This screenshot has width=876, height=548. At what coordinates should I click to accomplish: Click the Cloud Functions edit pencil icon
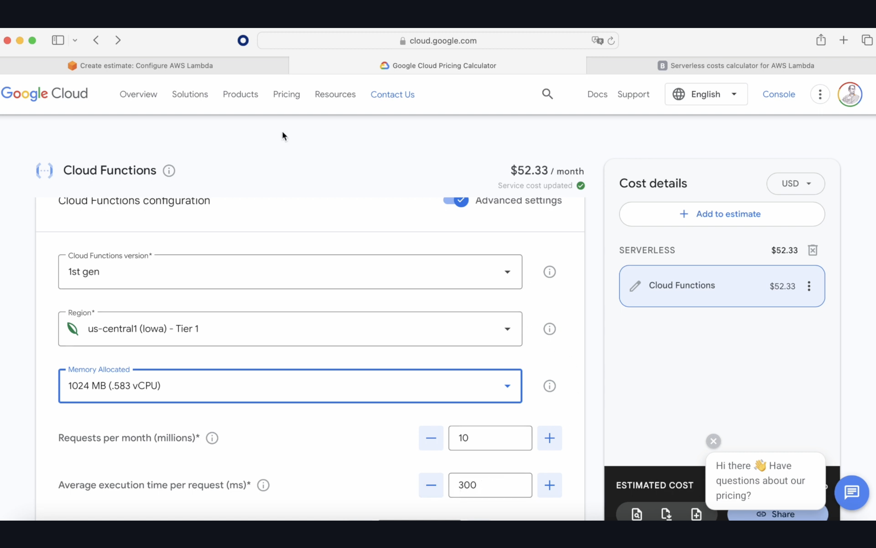click(635, 285)
